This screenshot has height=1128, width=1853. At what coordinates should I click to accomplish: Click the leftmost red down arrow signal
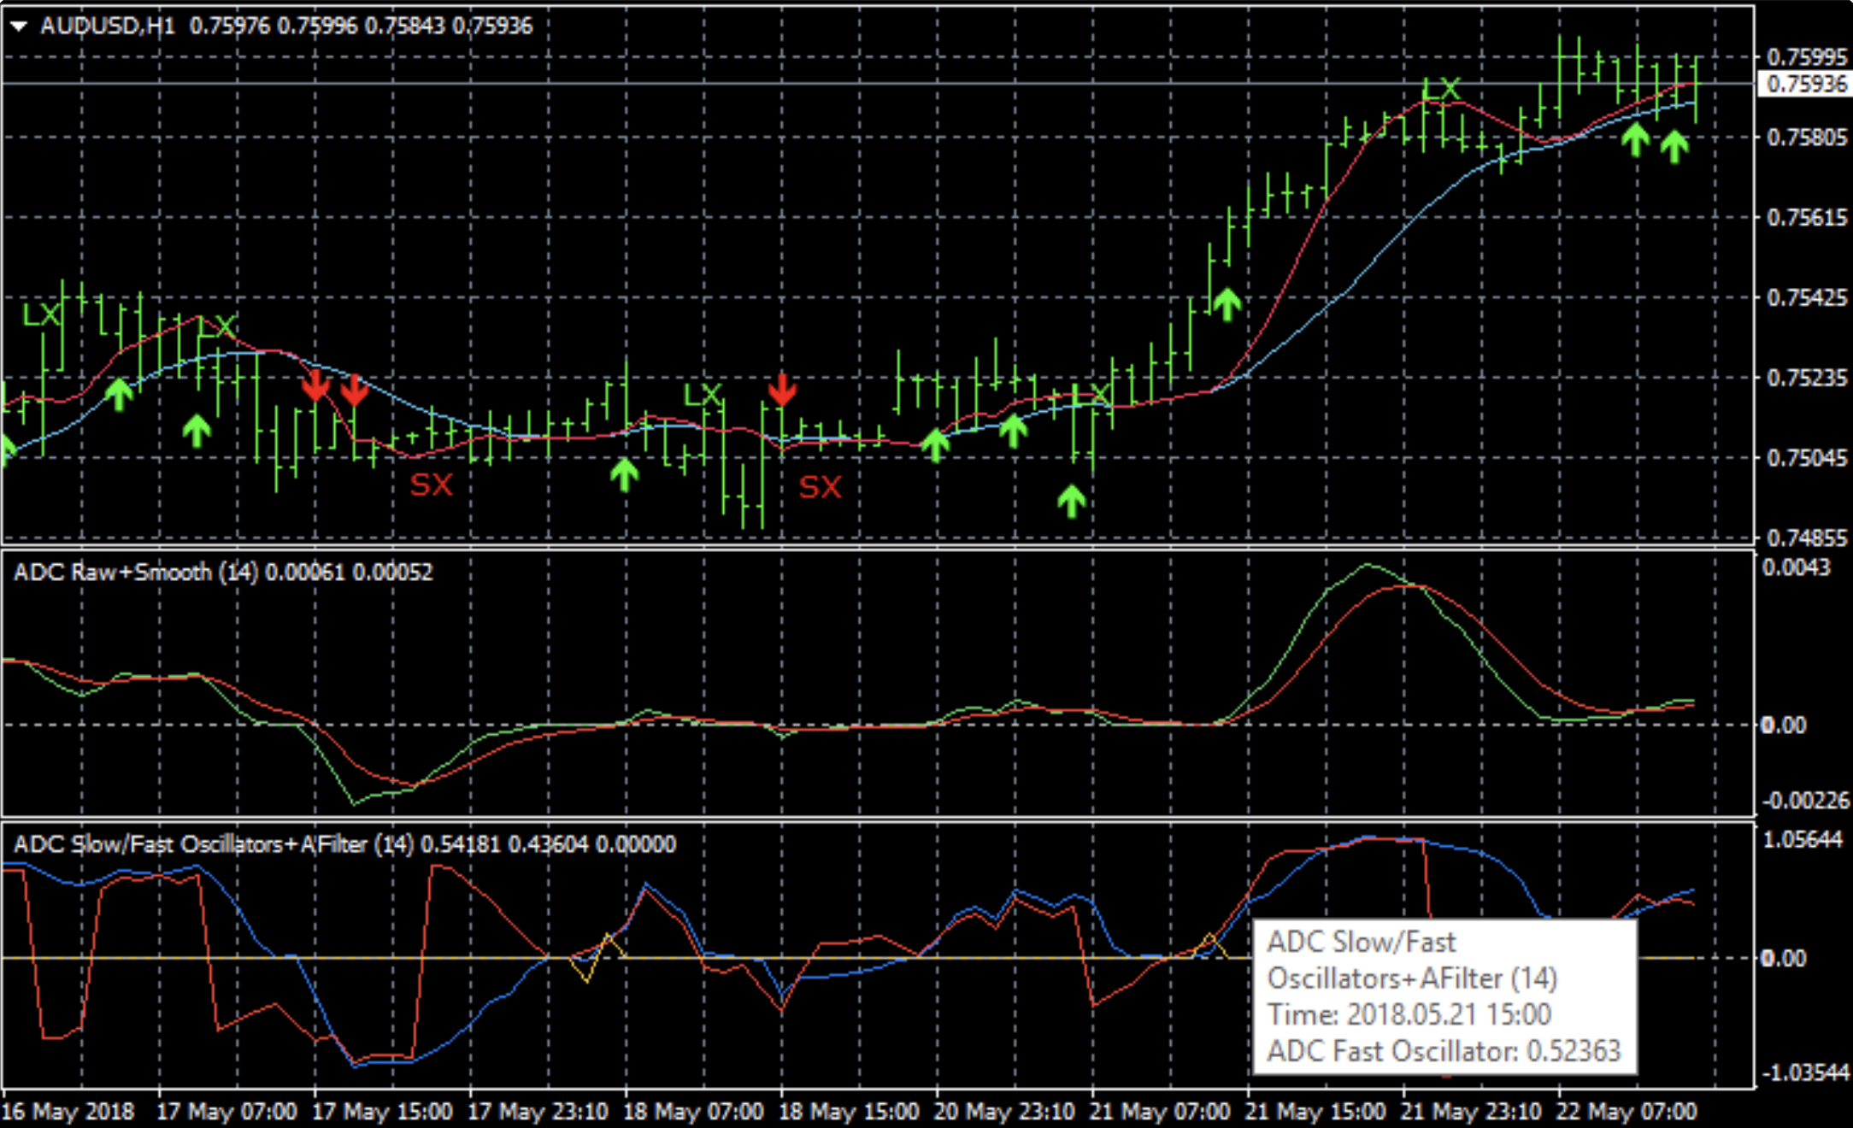pos(316,386)
